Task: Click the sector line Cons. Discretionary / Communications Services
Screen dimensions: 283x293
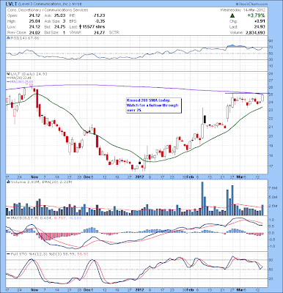Action: [x=48, y=10]
